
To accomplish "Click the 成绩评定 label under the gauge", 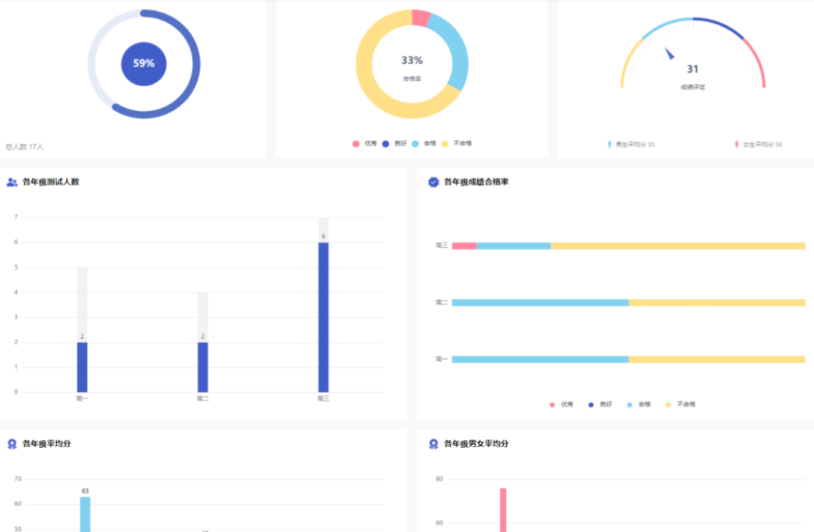I will [x=693, y=87].
